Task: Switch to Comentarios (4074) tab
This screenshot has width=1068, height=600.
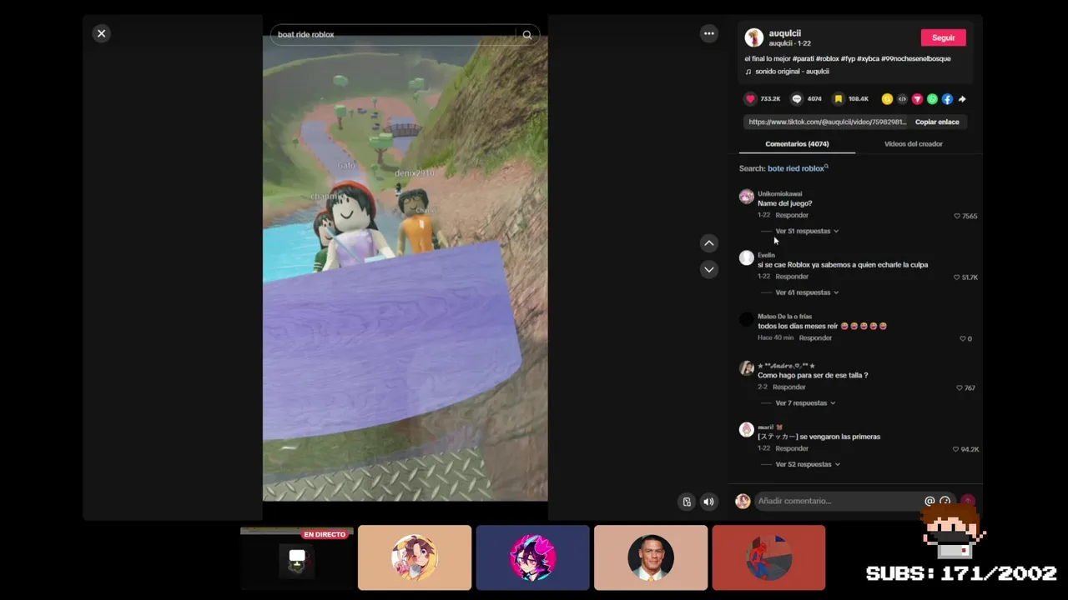Action: (x=797, y=144)
